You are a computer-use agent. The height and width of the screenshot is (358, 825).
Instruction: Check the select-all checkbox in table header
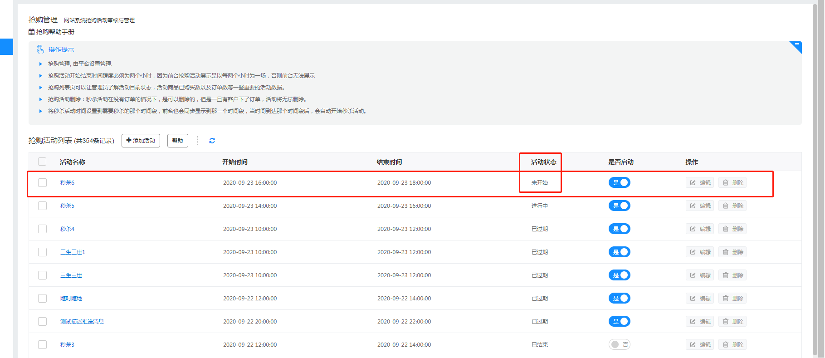click(x=42, y=162)
